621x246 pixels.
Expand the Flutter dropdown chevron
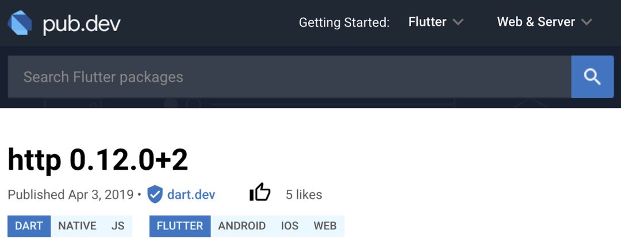click(x=458, y=22)
